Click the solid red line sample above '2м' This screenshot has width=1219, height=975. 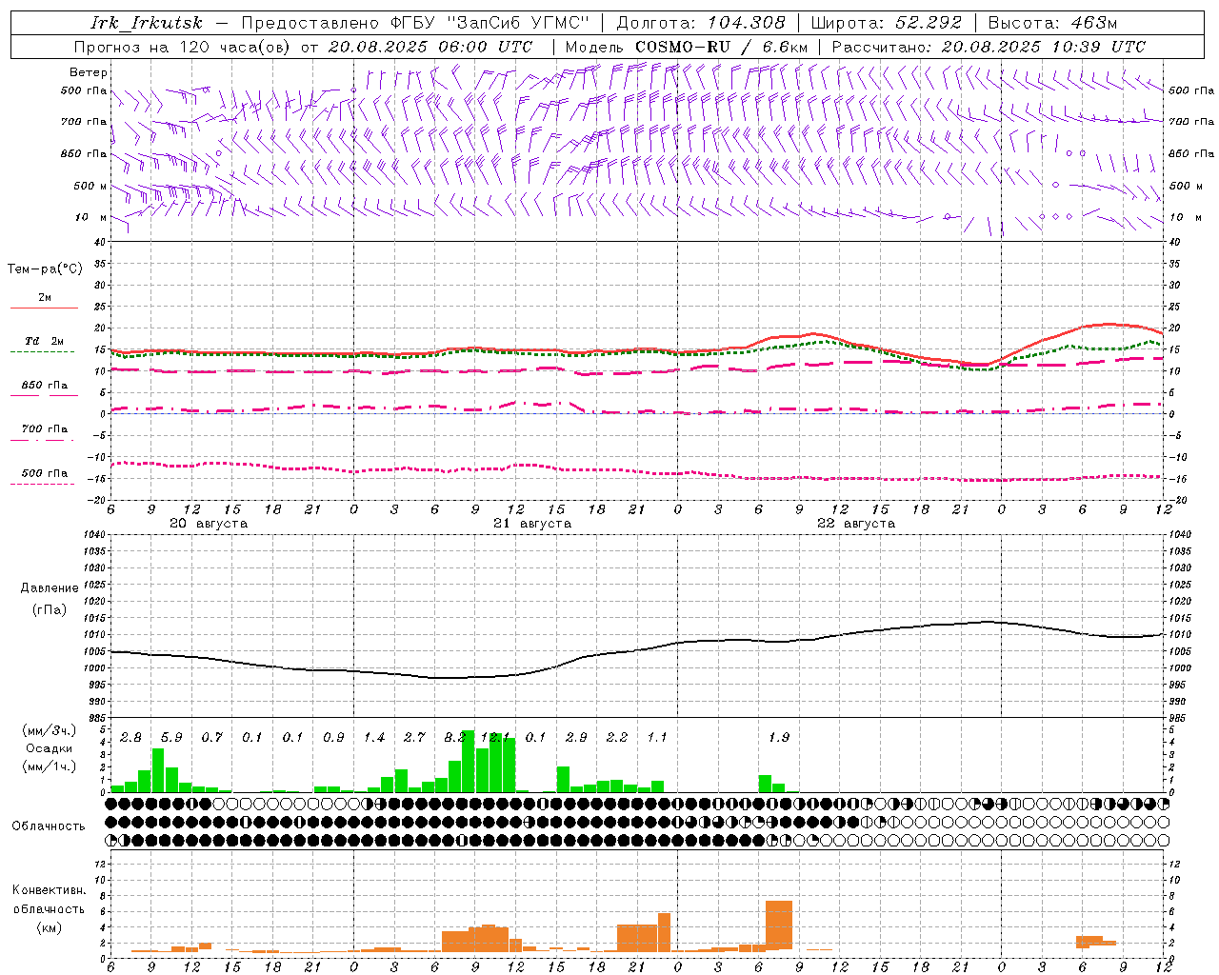45,308
